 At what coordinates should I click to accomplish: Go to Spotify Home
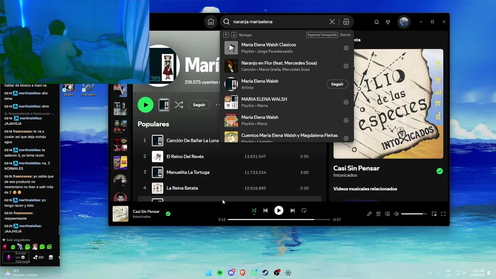tap(210, 22)
